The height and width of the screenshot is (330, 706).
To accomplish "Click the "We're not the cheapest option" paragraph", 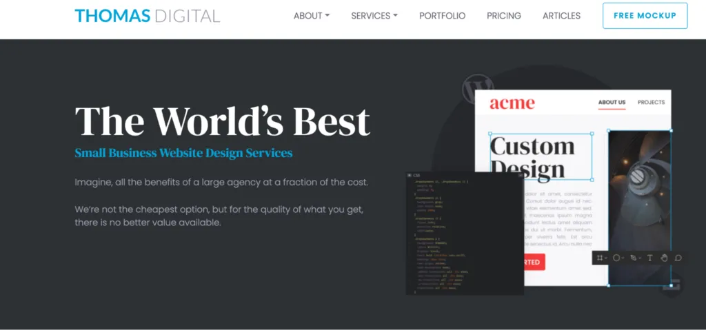I will click(x=219, y=216).
